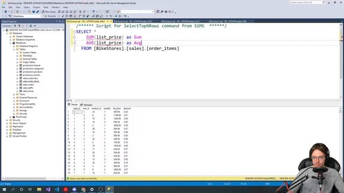Image resolution: width=344 pixels, height=193 pixels.
Task: Click the Windows Start button
Action: 4,189
